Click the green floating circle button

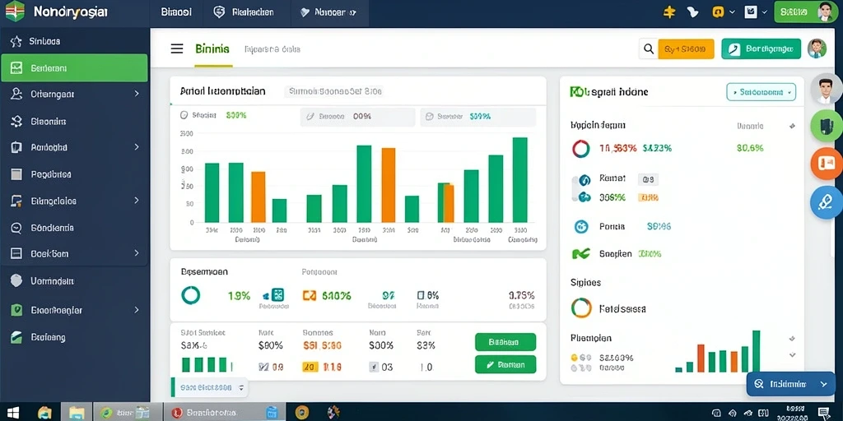click(825, 126)
